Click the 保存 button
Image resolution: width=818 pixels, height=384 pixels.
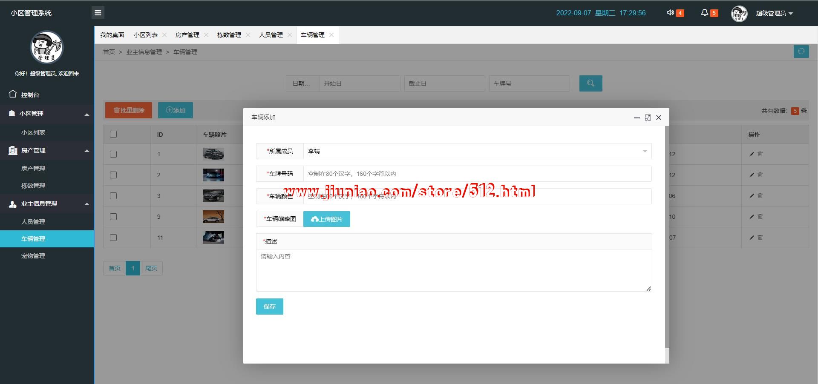[x=269, y=307]
